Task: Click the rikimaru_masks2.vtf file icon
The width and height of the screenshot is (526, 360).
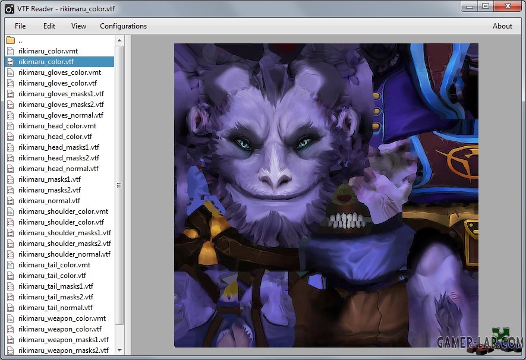Action: [x=10, y=190]
